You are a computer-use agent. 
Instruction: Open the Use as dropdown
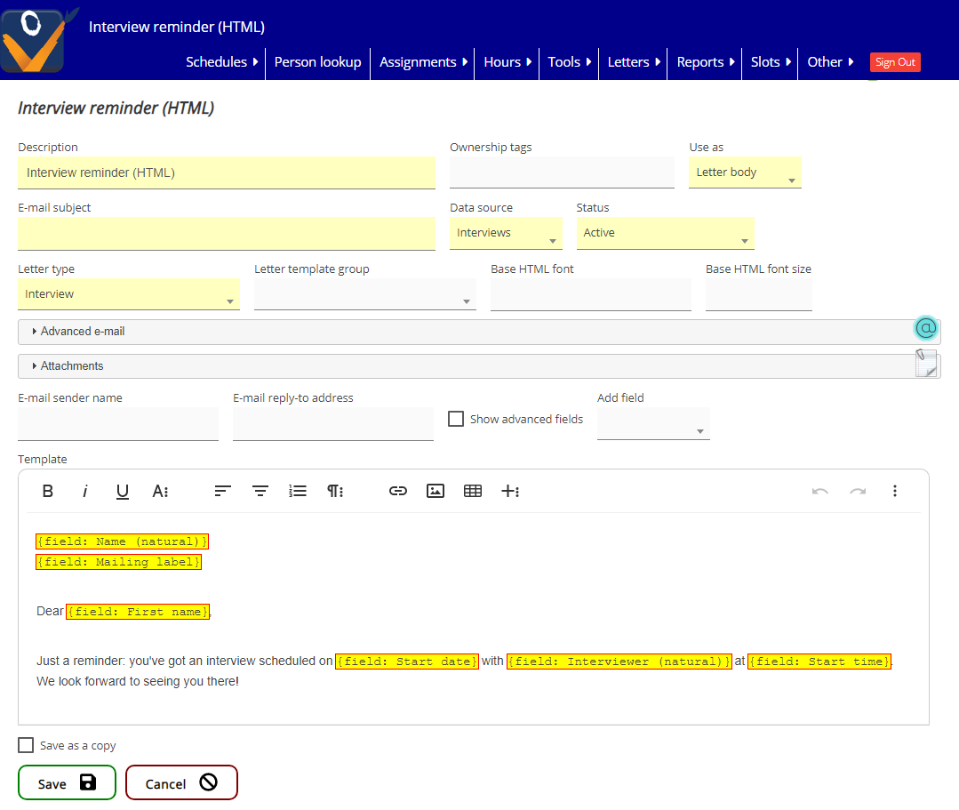[745, 172]
